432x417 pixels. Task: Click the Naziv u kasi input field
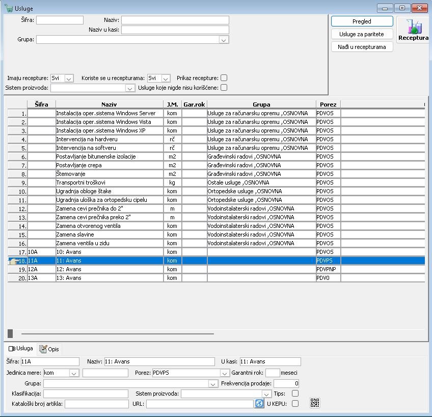175,30
